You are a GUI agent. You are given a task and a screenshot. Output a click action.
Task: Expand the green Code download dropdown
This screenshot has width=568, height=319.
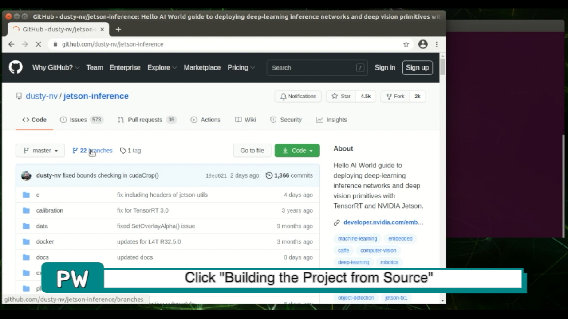(x=297, y=151)
